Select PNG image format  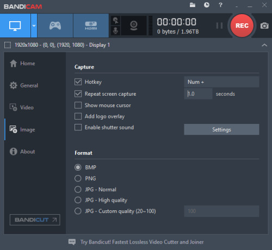pos(78,178)
